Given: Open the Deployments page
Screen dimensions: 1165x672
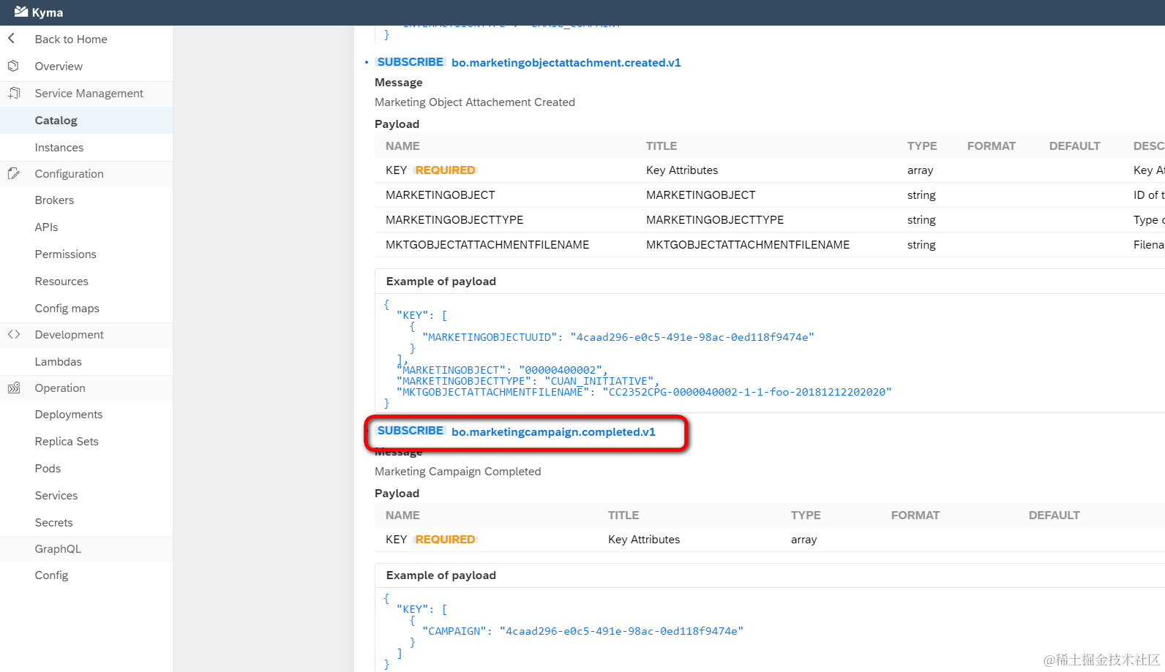Looking at the screenshot, I should coord(69,415).
